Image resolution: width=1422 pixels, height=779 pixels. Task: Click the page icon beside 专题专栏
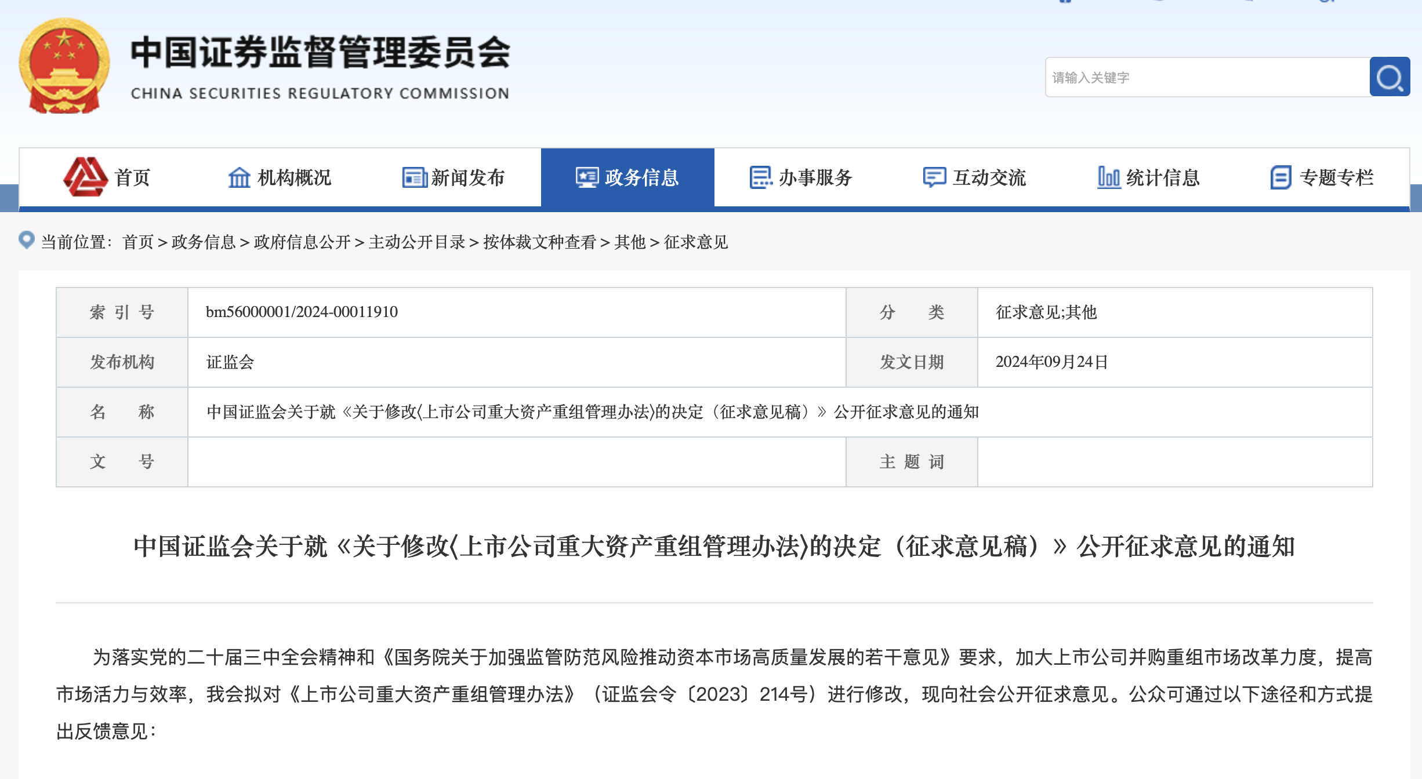pyautogui.click(x=1280, y=177)
